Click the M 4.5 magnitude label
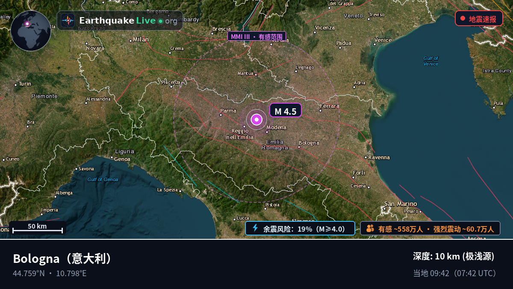513x289 pixels. 286,110
